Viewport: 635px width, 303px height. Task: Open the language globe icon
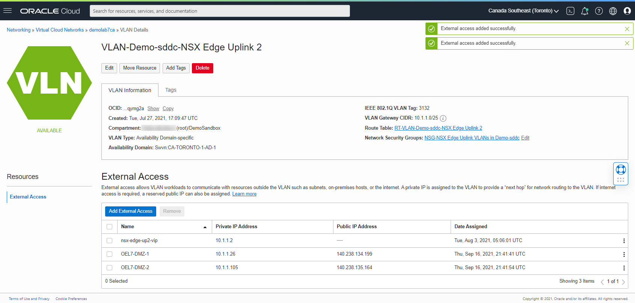[x=613, y=11]
